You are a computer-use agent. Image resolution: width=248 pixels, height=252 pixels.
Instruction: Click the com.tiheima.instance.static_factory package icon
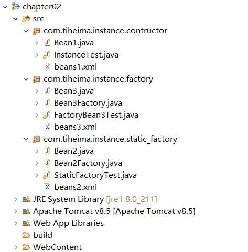[x=36, y=139]
